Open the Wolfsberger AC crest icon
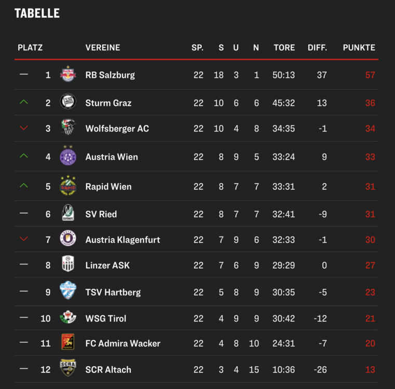The image size is (395, 389). pyautogui.click(x=68, y=127)
